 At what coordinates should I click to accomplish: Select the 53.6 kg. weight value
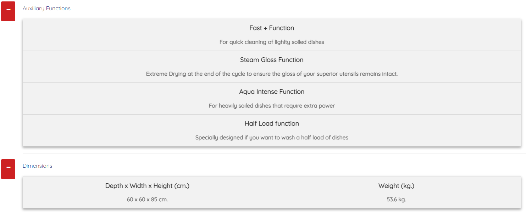click(396, 200)
